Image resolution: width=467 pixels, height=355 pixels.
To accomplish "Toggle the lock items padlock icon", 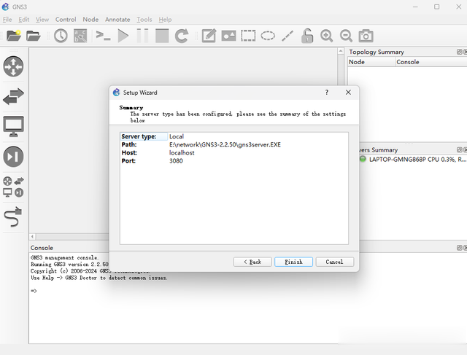I will [306, 36].
